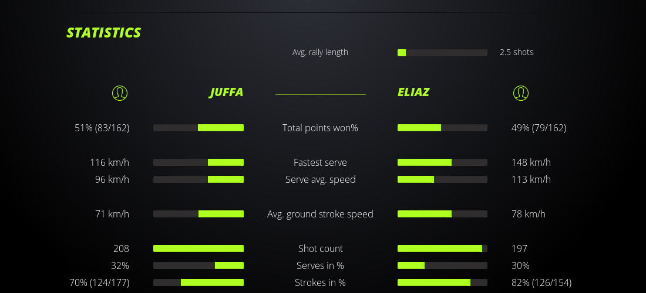Click Juffa's fastest serve bar
646x293 pixels.
(198, 162)
